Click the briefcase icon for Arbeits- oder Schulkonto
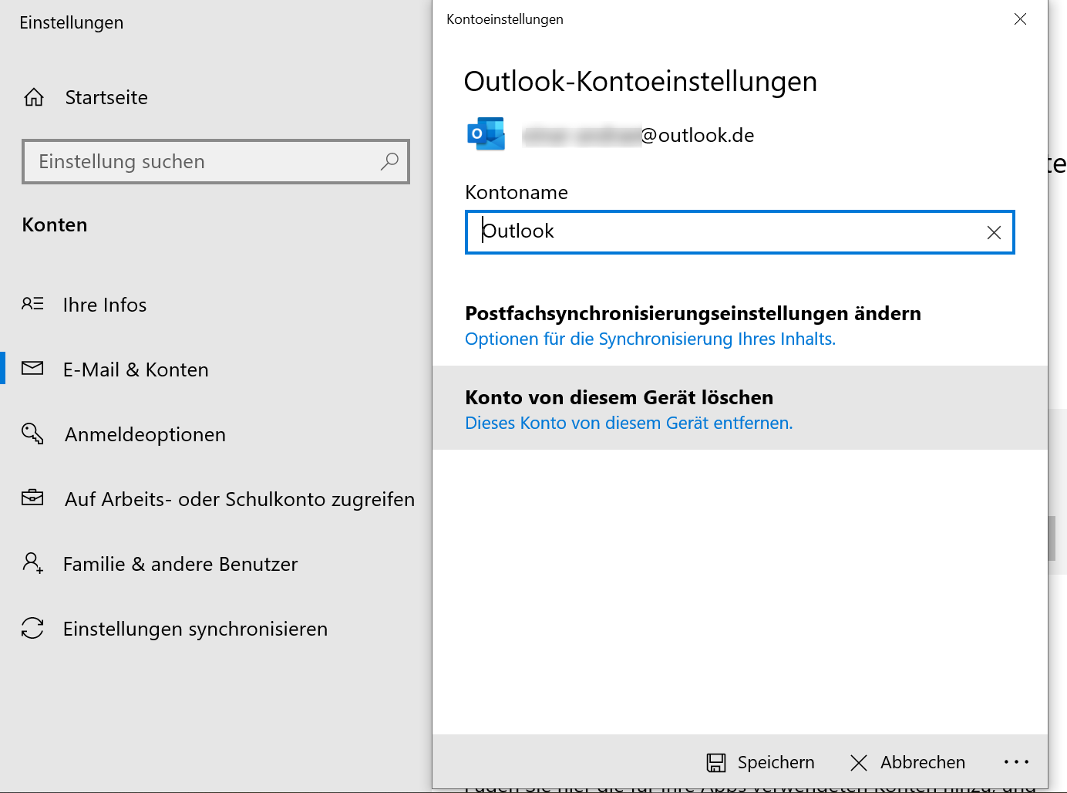This screenshot has width=1067, height=793. click(x=32, y=498)
